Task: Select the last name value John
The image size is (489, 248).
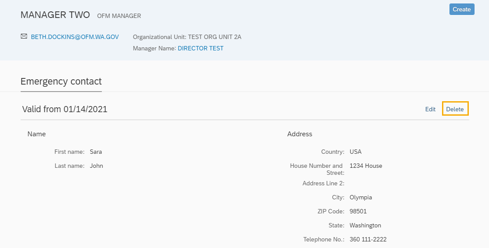Action: click(96, 166)
